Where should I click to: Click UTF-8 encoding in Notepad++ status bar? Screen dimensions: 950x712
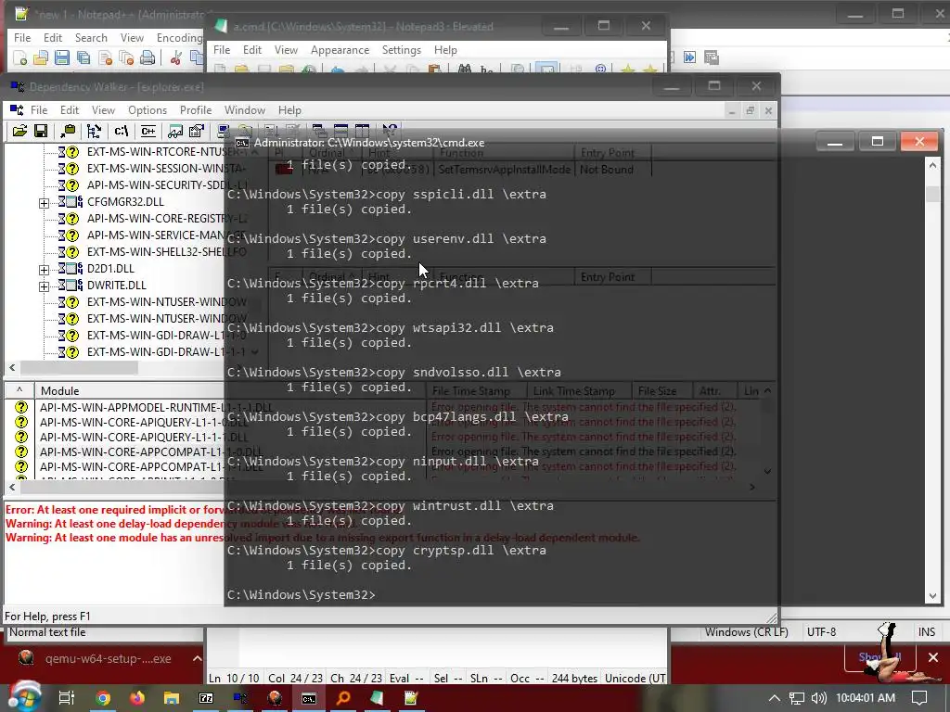(821, 632)
